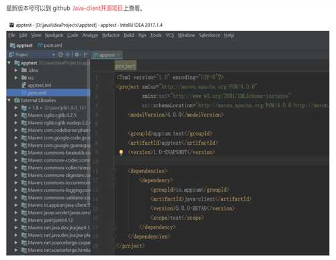Expand the .idea folder
Screen dimensions: 336x260
(16, 70)
